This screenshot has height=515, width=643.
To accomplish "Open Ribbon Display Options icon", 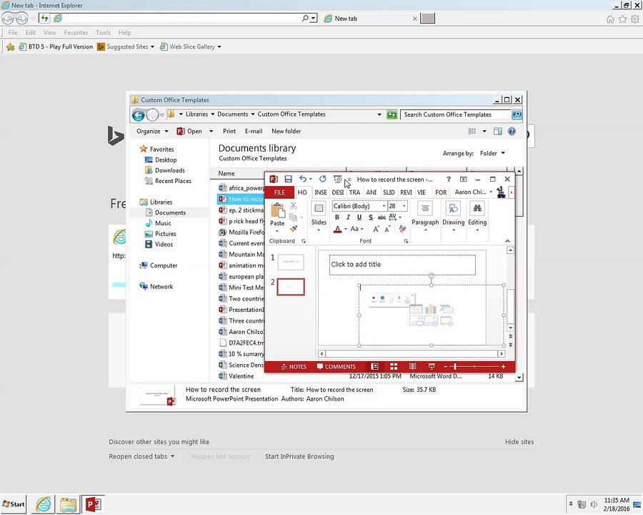I will [464, 179].
